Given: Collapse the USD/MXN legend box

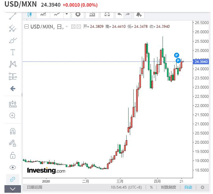Looking at the screenshot, I should (x=27, y=27).
